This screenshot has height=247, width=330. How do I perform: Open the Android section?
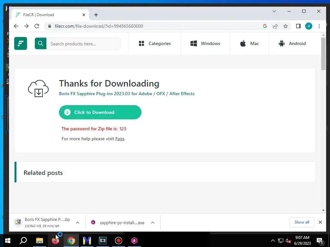pyautogui.click(x=292, y=43)
